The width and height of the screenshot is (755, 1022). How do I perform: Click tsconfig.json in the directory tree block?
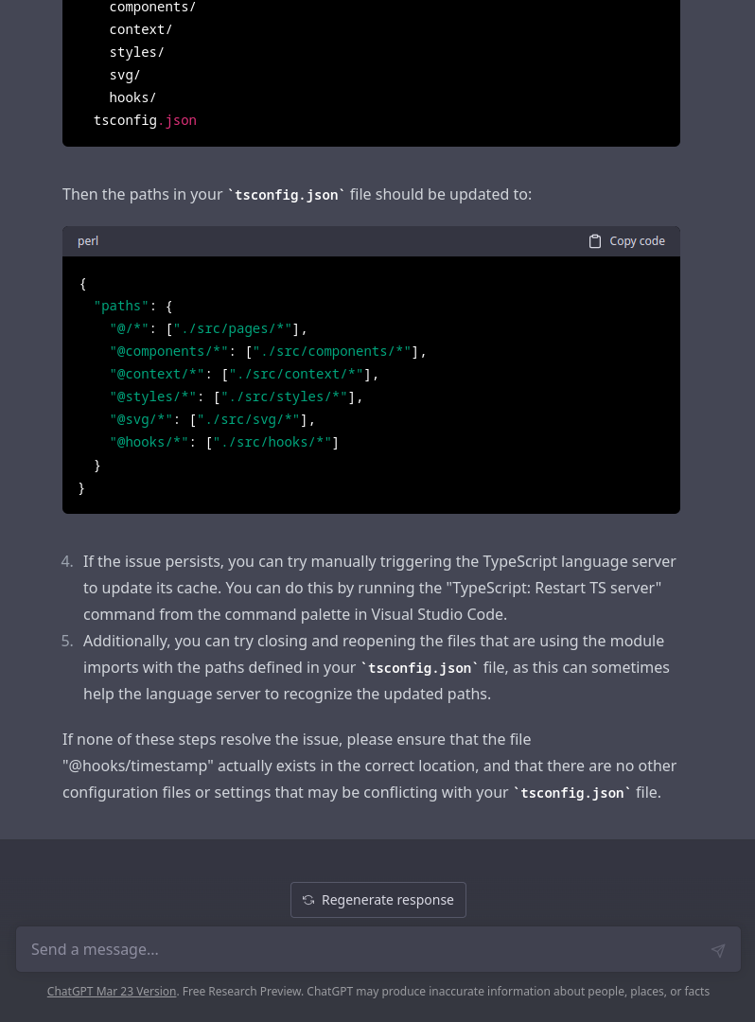(x=145, y=120)
